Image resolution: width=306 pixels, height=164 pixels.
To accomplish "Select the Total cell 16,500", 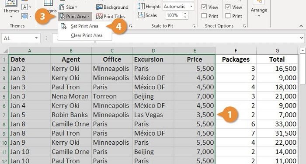I will click(x=277, y=69).
